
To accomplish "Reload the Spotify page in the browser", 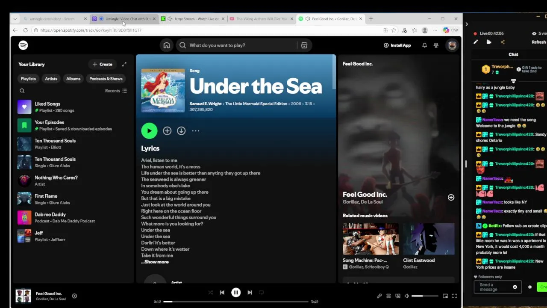I will point(26,30).
